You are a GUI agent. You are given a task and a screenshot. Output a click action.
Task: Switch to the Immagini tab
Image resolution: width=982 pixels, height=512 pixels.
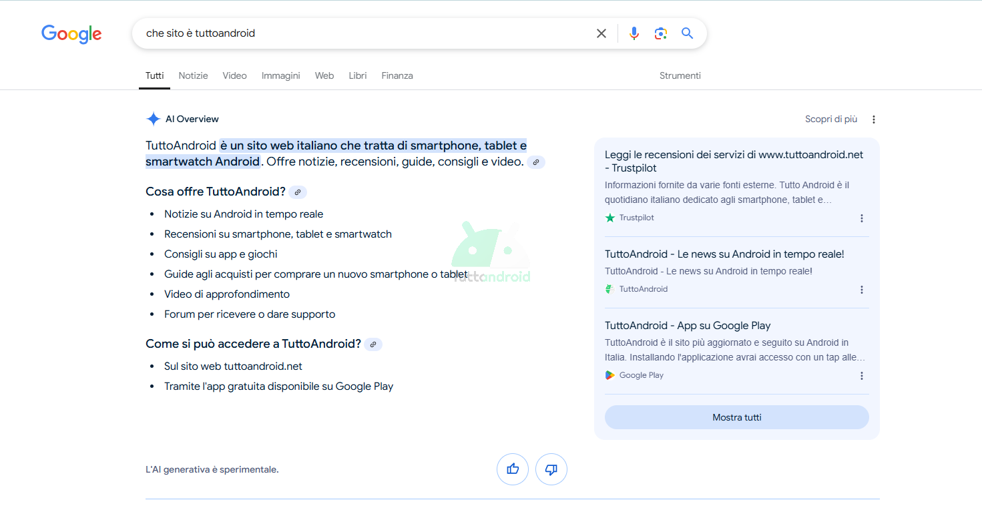pos(281,75)
